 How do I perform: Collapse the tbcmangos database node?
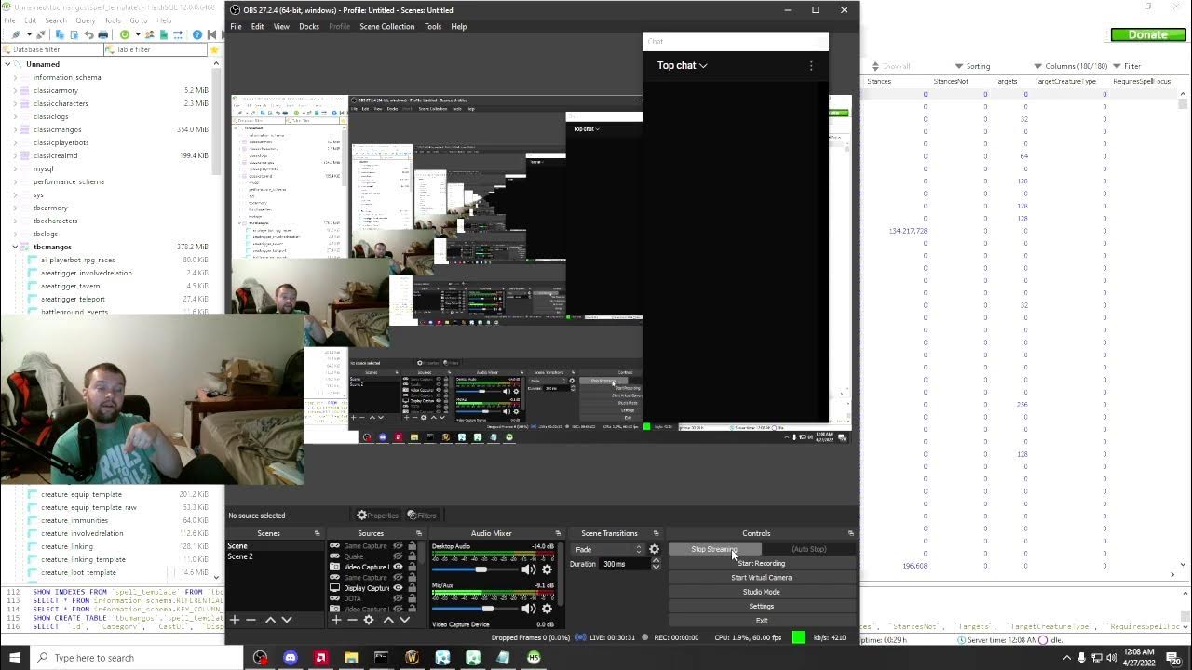tap(15, 247)
